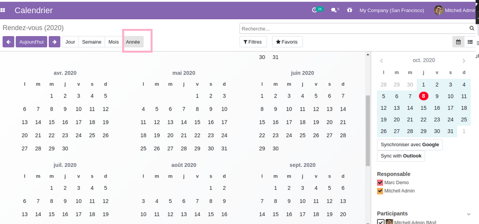Click the search magnifier icon
This screenshot has height=224, width=479.
[x=472, y=29]
